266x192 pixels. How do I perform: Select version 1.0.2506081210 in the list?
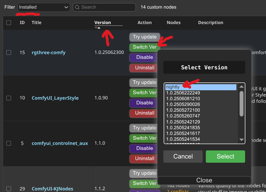[x=201, y=98]
